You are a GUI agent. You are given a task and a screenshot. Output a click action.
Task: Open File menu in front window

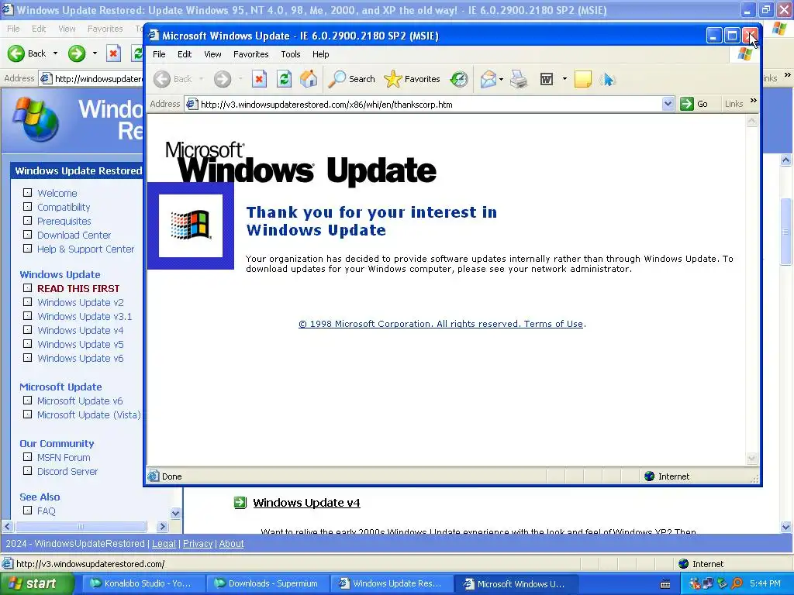click(159, 54)
